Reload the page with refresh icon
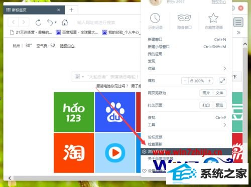Image resolution: width=251 pixels, height=187 pixels. 39,22
